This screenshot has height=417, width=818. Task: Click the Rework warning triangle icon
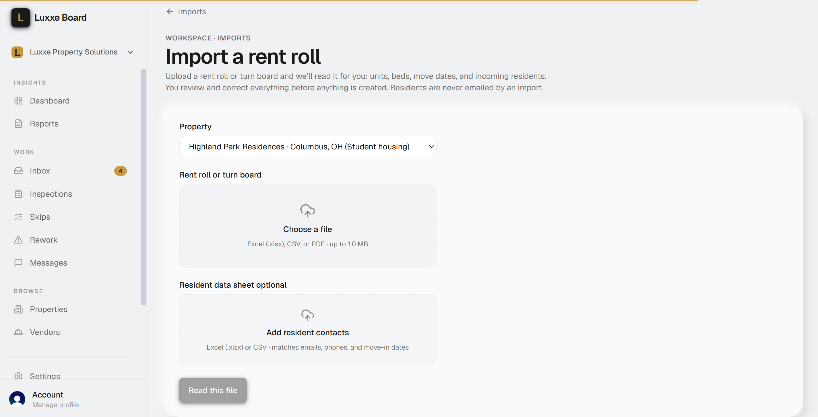18,239
